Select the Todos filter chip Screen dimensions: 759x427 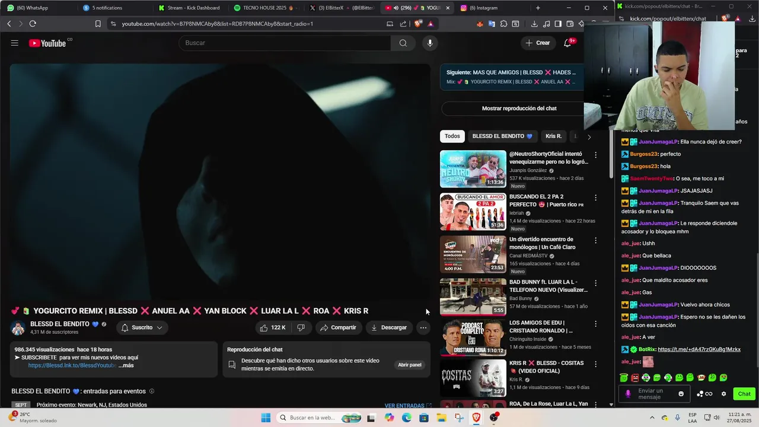pos(452,136)
